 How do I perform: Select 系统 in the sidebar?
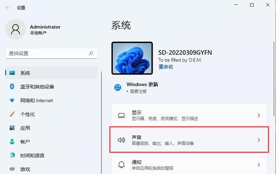click(x=51, y=73)
